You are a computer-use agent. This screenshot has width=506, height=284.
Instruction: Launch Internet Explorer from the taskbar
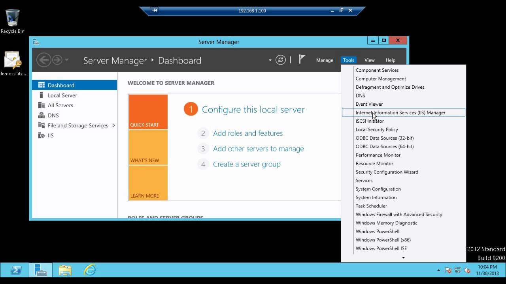pyautogui.click(x=90, y=270)
